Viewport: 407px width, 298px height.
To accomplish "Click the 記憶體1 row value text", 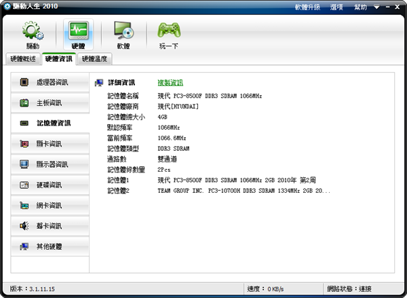I will [237, 180].
